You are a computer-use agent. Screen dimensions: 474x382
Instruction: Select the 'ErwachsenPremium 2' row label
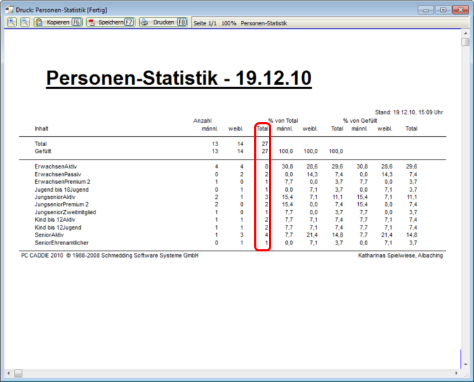click(x=62, y=182)
